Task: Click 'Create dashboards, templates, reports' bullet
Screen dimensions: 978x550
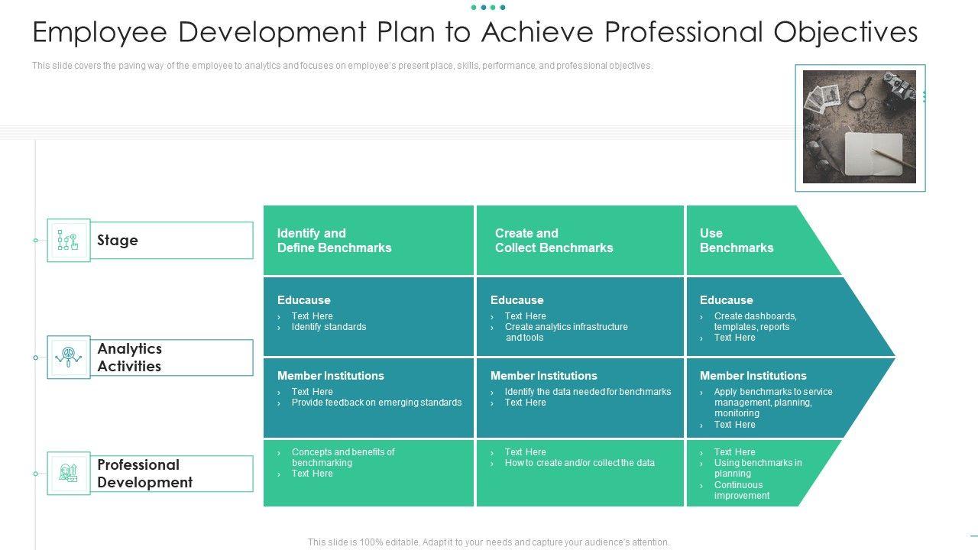Action: click(756, 322)
